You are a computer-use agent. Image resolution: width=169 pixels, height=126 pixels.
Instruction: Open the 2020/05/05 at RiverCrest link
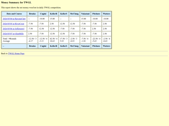(13, 24)
